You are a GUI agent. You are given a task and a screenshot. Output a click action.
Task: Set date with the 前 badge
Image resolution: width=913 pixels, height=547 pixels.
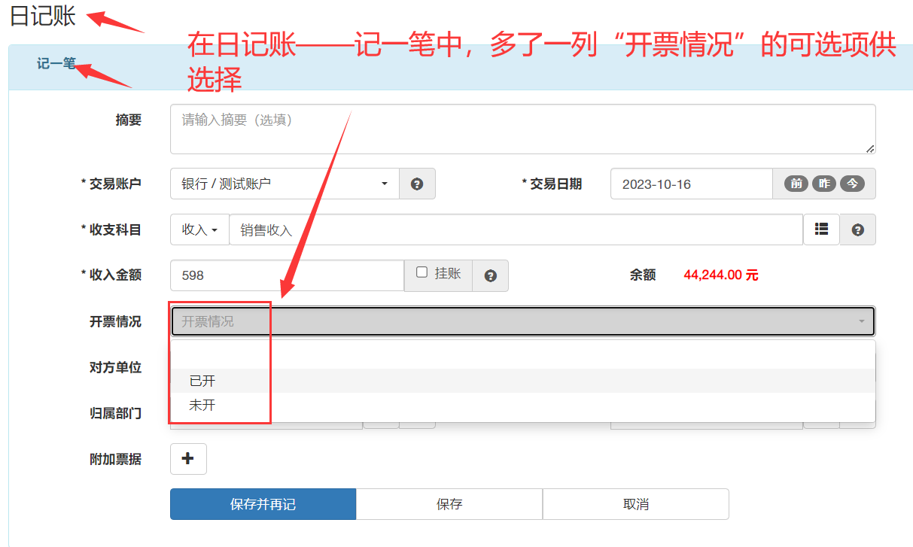tap(796, 184)
